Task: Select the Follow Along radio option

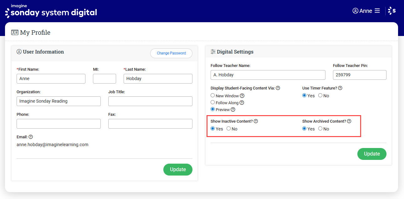Action: tap(213, 103)
